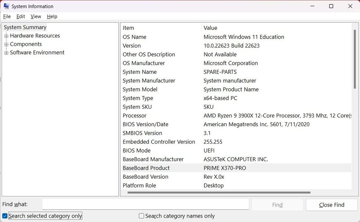Expand the Components tree node

6,44
